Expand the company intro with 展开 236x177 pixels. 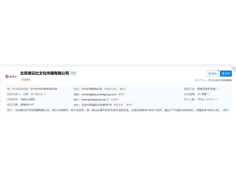[x=226, y=110]
